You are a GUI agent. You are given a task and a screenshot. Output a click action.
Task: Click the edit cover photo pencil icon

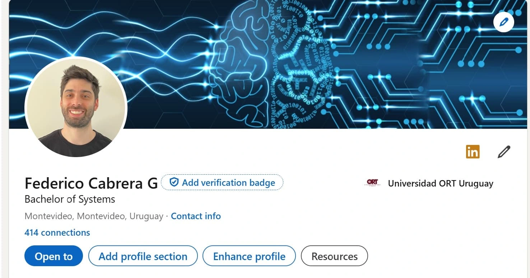pos(504,22)
